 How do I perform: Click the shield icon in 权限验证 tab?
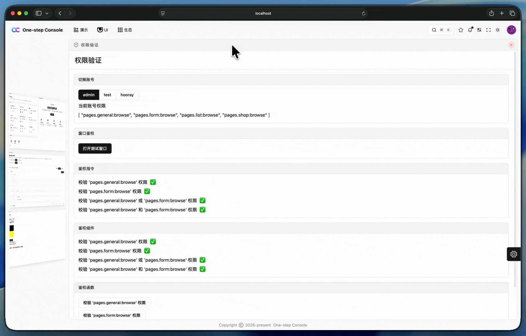pos(76,45)
